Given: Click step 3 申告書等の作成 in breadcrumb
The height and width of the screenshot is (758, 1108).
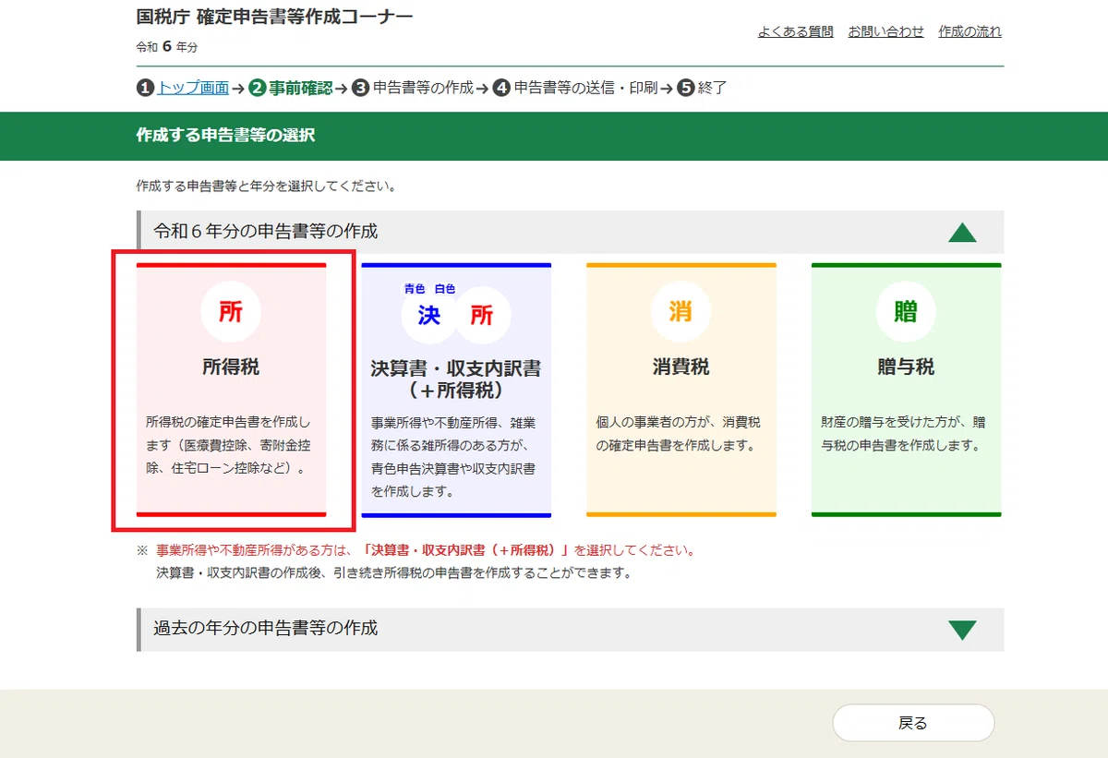Looking at the screenshot, I should pyautogui.click(x=412, y=88).
